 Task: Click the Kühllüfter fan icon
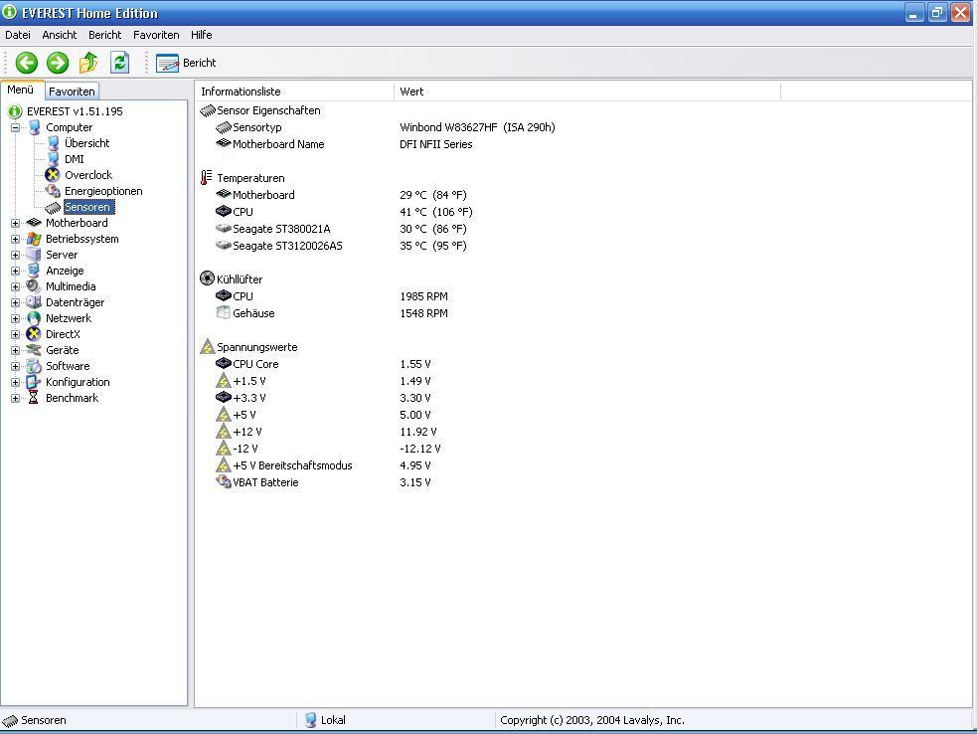pos(207,278)
